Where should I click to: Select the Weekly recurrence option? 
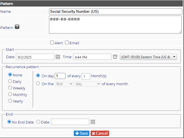click(x=10, y=88)
